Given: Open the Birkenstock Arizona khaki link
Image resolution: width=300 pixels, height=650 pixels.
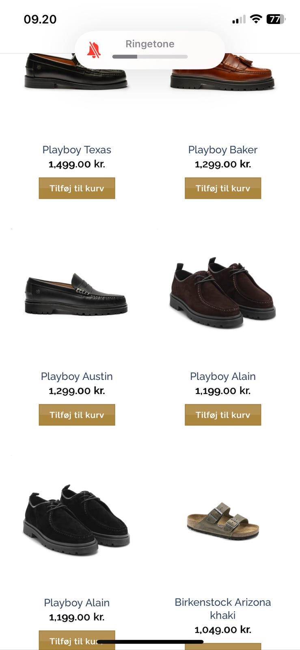Looking at the screenshot, I should pyautogui.click(x=223, y=608).
